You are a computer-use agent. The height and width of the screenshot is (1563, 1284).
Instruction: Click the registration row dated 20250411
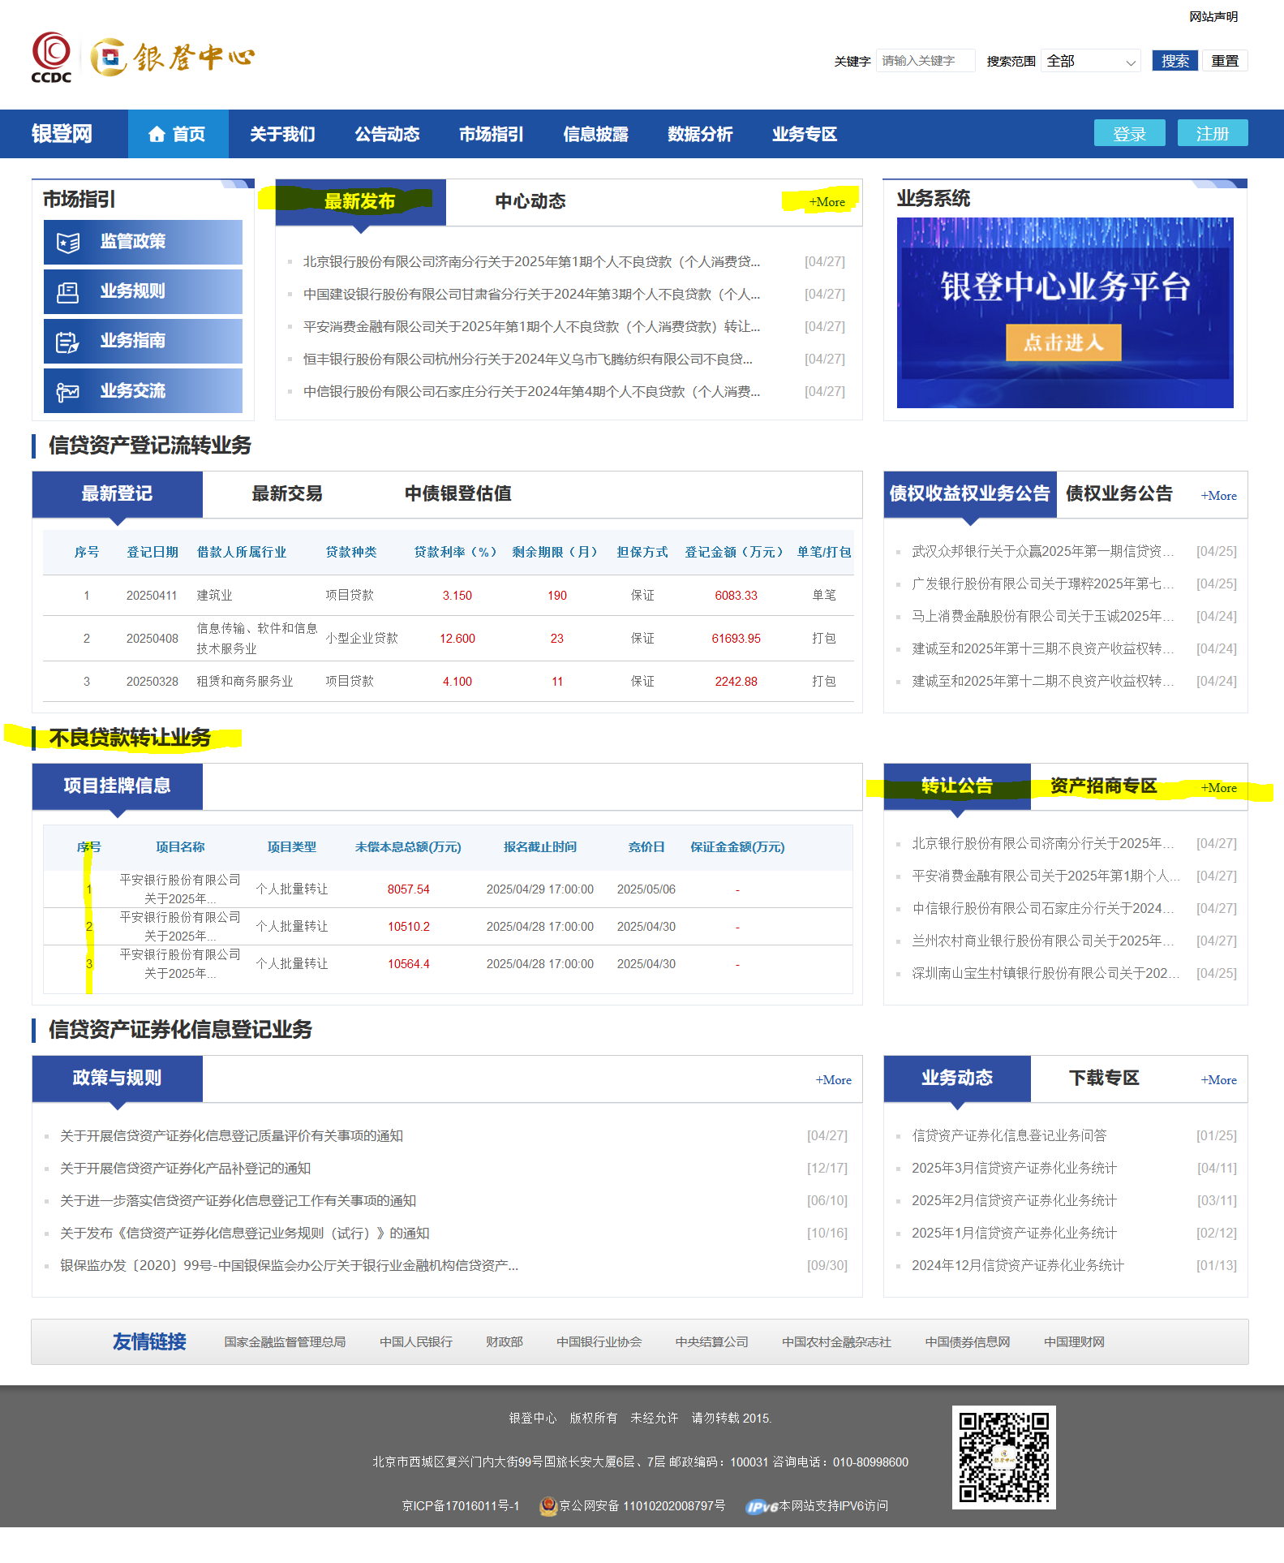pos(449,596)
